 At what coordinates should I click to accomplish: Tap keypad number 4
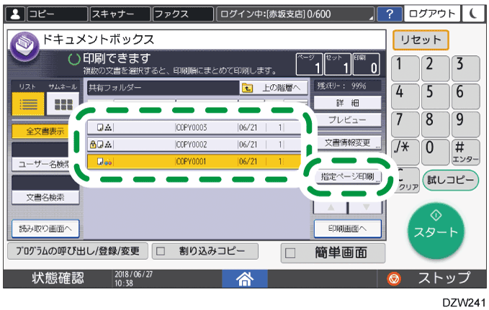[405, 96]
